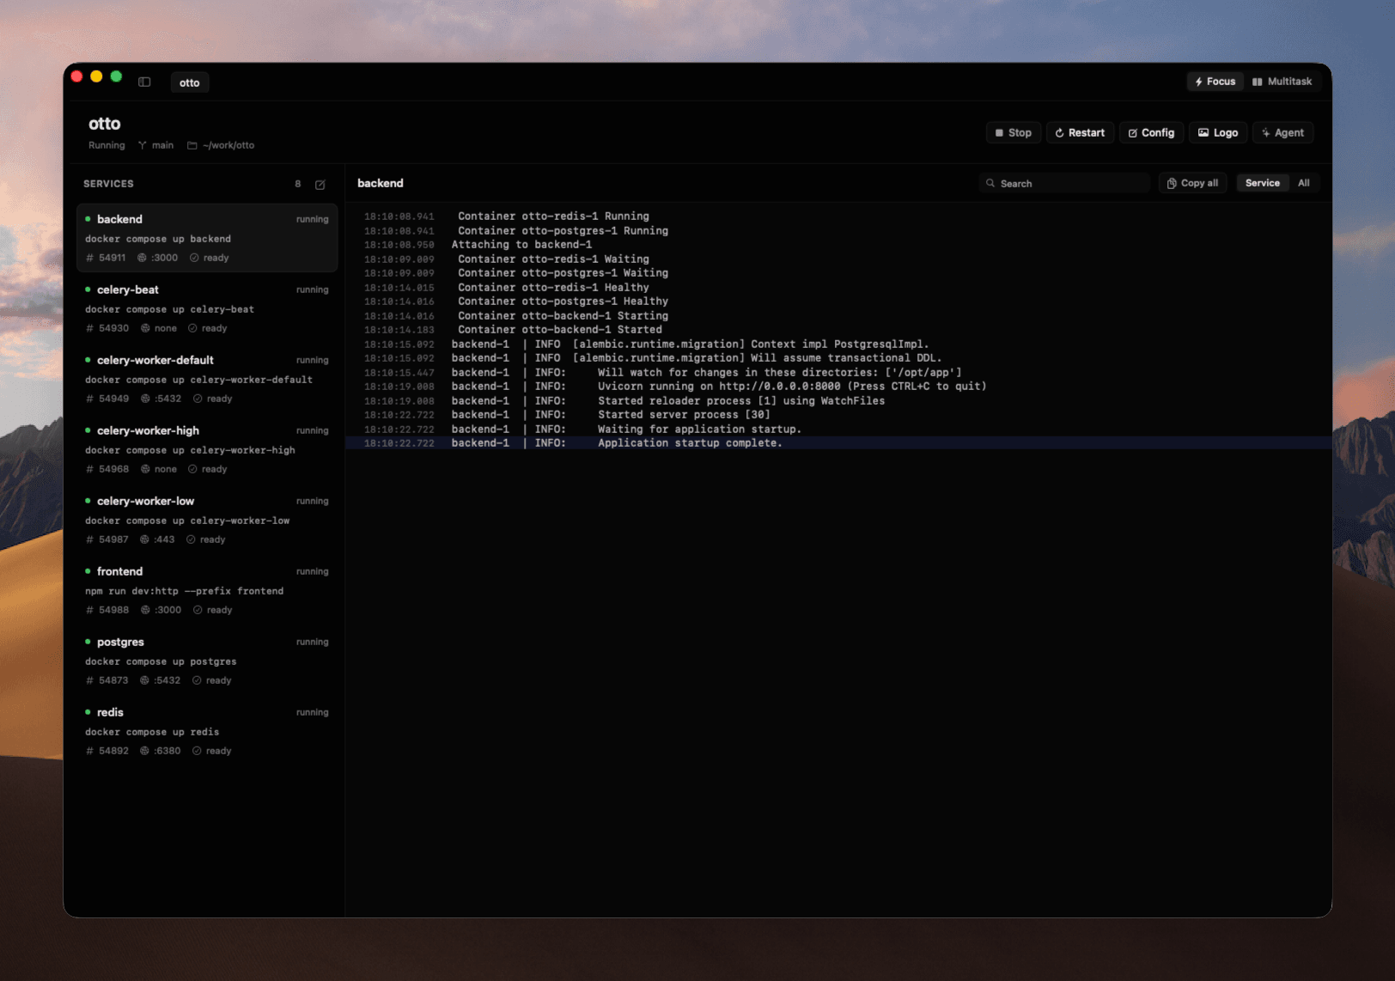
Task: Click the Running project status label
Action: (107, 145)
